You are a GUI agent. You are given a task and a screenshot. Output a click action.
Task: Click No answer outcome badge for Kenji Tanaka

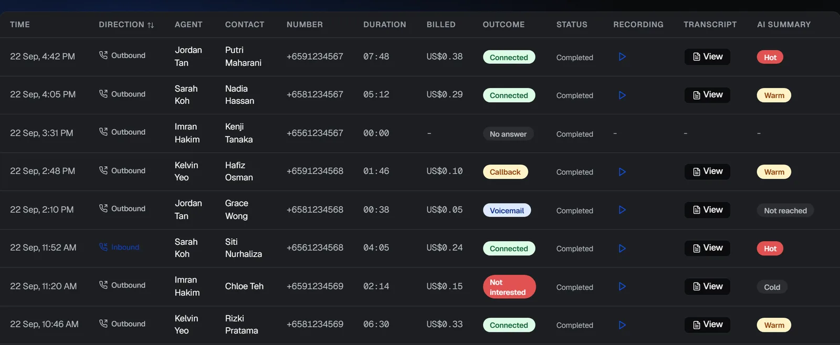[508, 134]
